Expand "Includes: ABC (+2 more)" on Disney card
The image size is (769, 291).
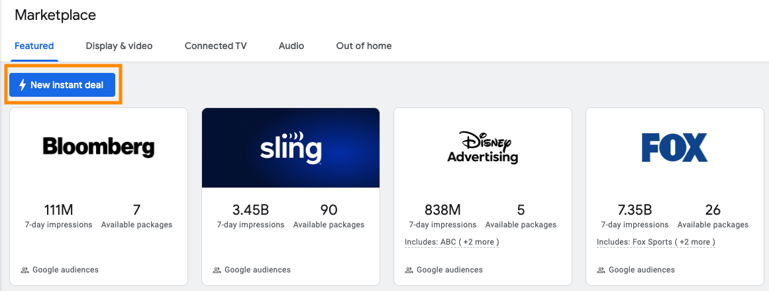click(x=452, y=242)
